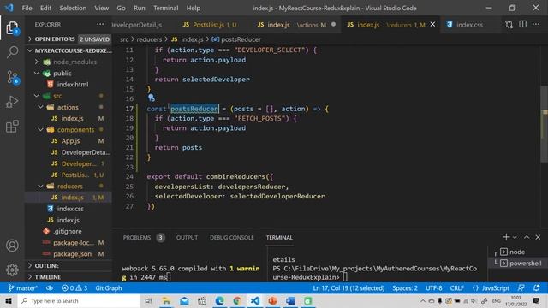The image size is (548, 308).
Task: Open .gitignore file in explorer
Action: (x=68, y=231)
